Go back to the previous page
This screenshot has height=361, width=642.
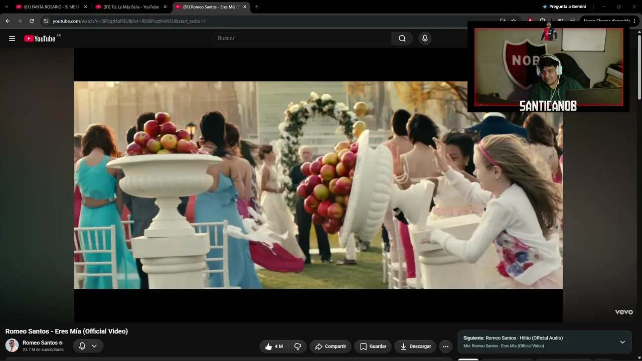point(8,21)
